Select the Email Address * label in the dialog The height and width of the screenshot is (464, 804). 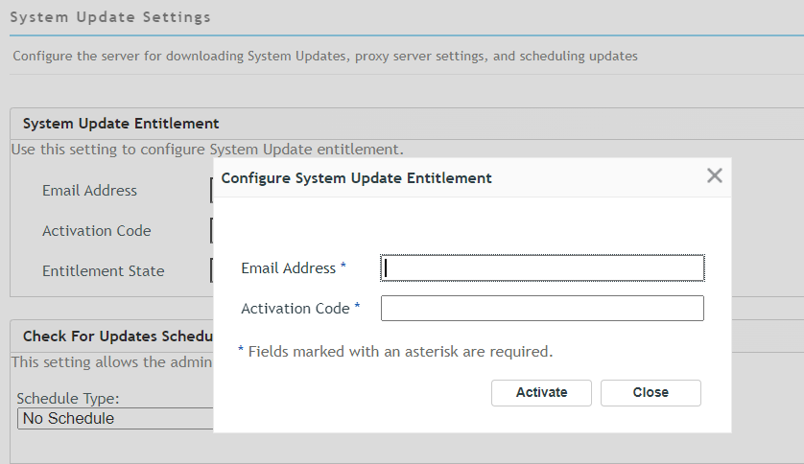point(293,268)
